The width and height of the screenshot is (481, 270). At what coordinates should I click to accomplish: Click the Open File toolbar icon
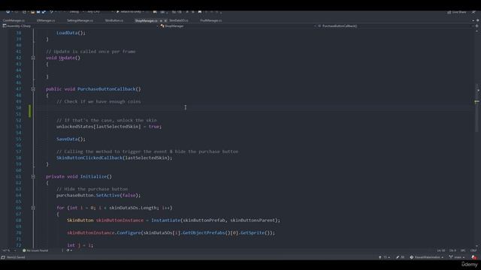pyautogui.click(x=32, y=12)
